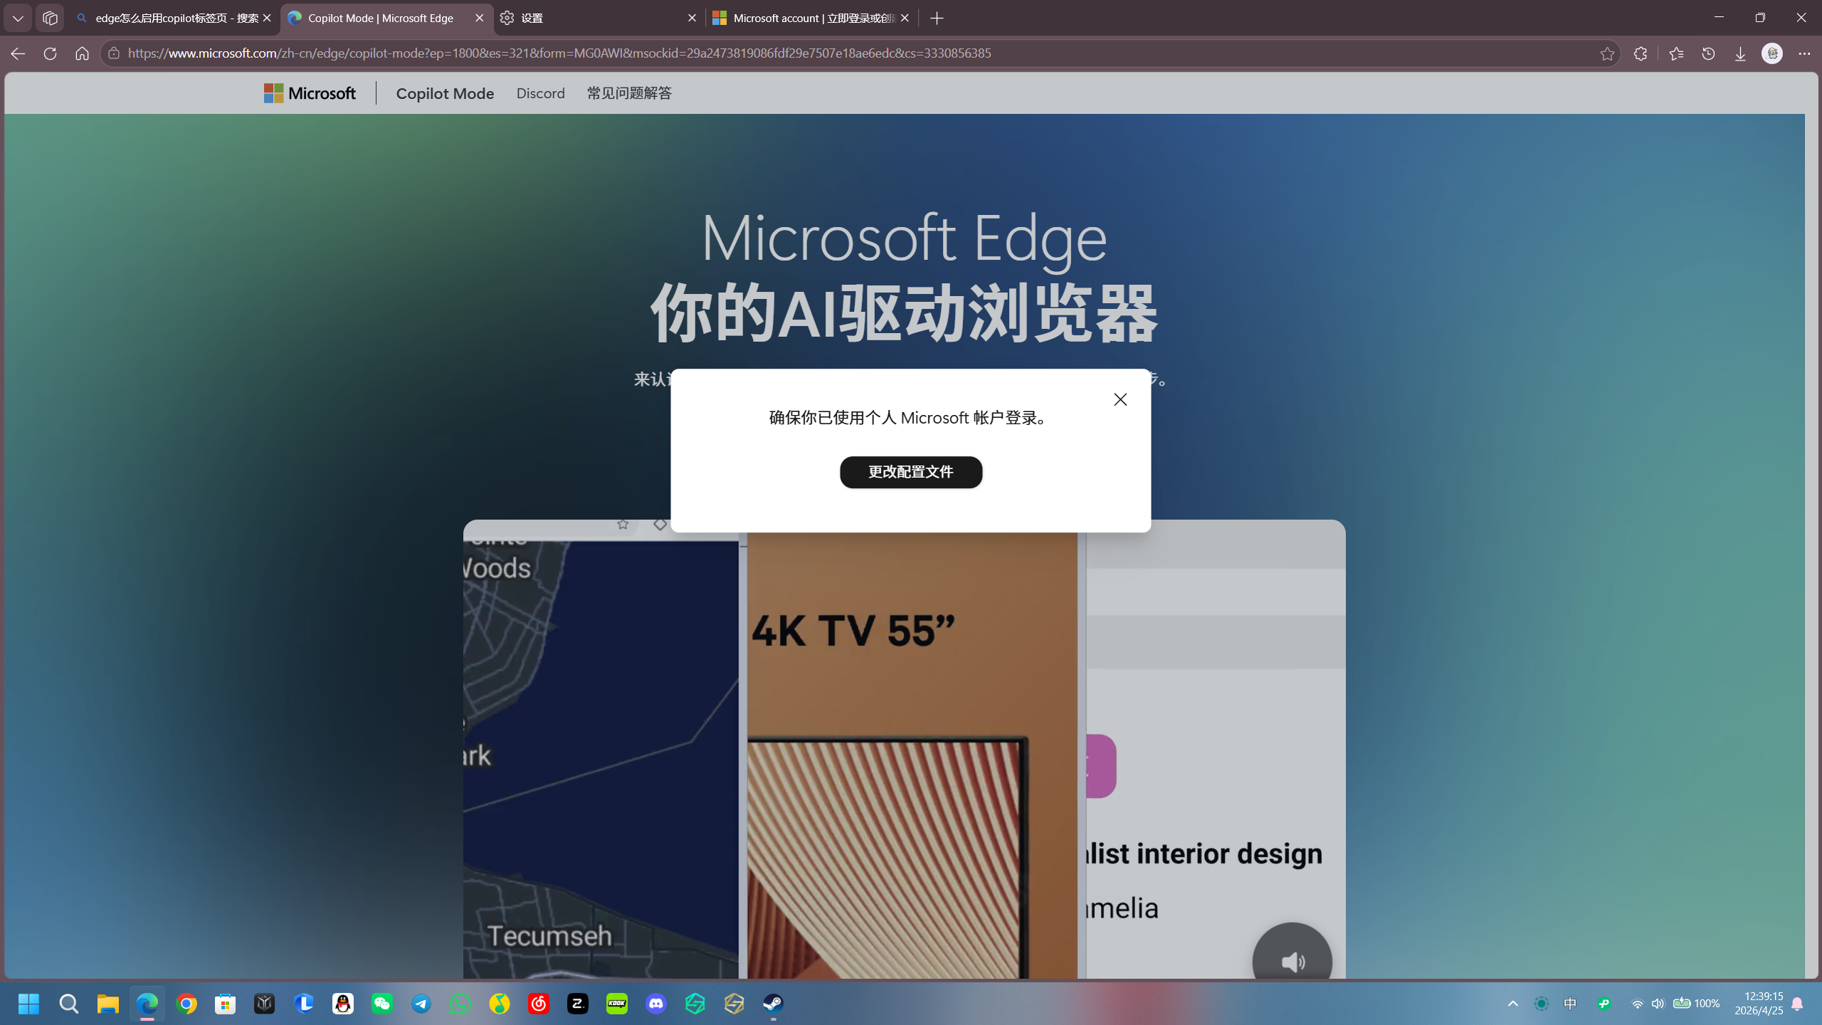
Task: Open the profile avatar menu
Action: click(x=1772, y=53)
